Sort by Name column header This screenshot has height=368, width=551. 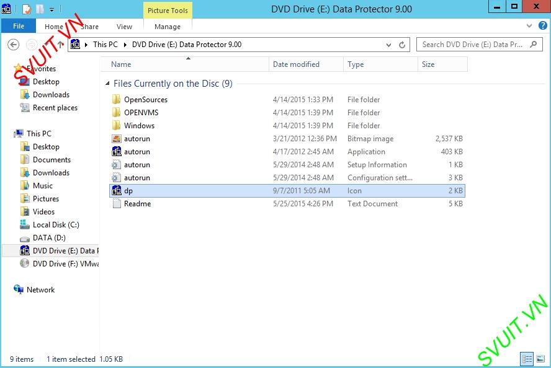coord(185,64)
